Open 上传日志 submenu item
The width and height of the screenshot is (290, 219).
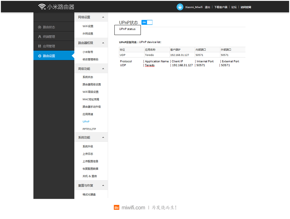pos(88,154)
